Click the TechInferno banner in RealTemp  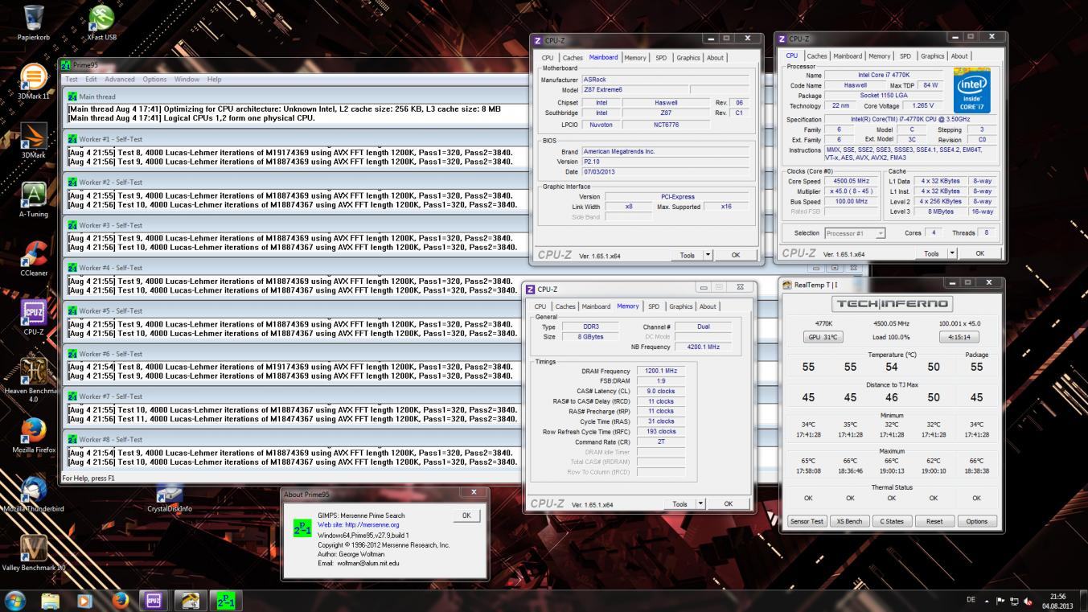892,304
